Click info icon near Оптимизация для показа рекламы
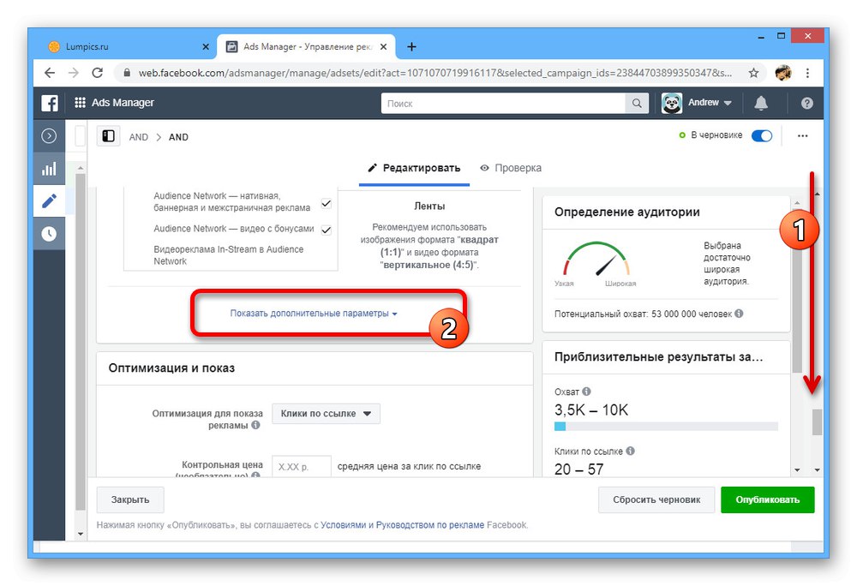 tap(255, 425)
